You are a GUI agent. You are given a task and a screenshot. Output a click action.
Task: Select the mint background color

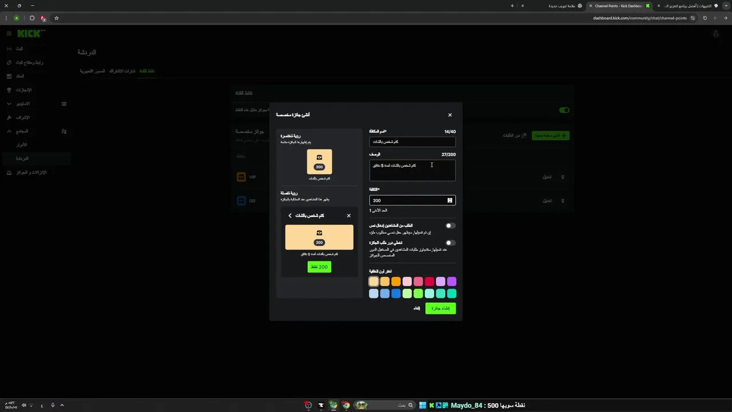(x=429, y=294)
